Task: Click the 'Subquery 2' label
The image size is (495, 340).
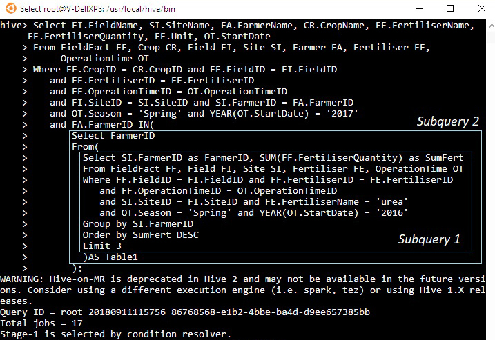Action: coord(447,122)
